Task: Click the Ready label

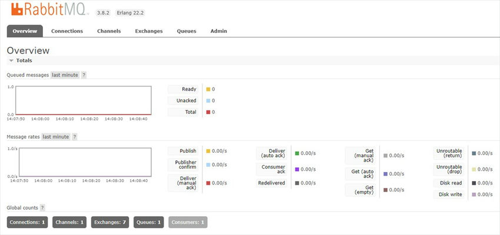Action: (x=183, y=89)
